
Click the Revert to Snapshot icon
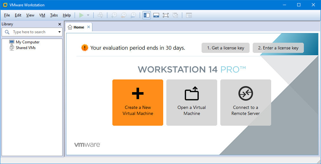124,15
